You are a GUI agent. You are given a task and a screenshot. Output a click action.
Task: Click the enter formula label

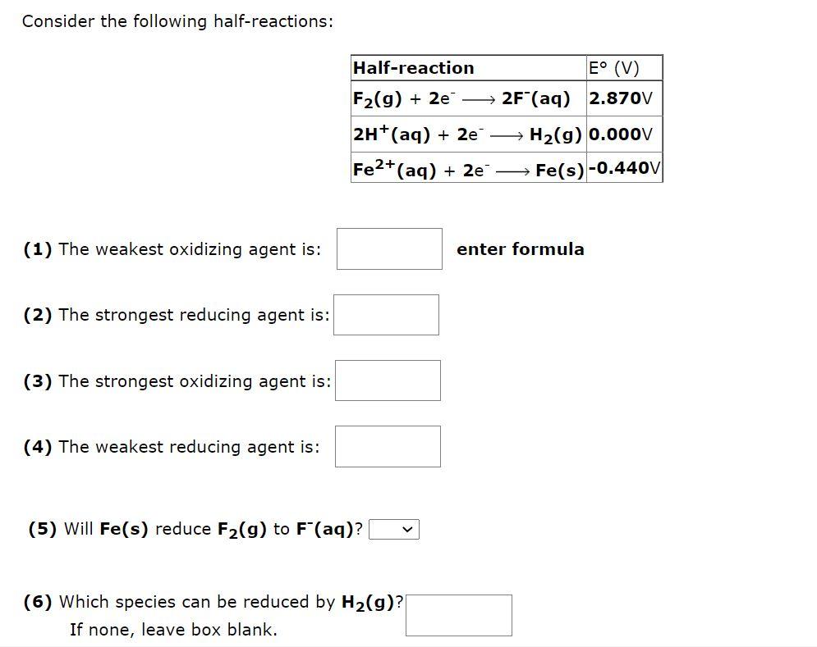point(521,249)
